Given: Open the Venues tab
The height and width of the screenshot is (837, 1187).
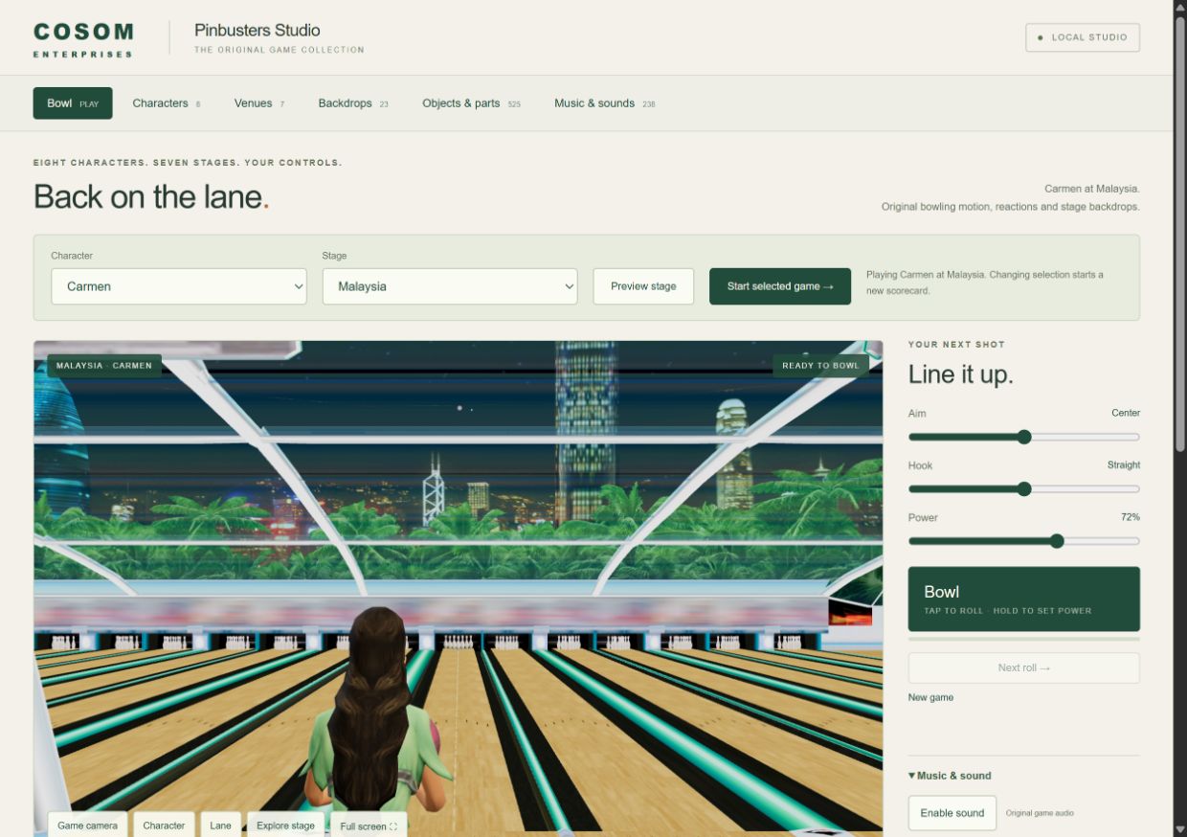Looking at the screenshot, I should coord(258,103).
